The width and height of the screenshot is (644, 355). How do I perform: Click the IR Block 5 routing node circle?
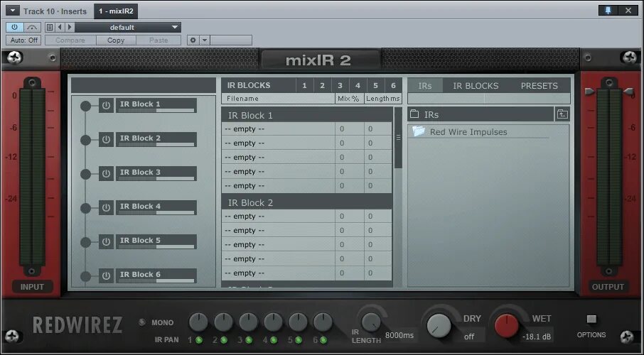[85, 242]
